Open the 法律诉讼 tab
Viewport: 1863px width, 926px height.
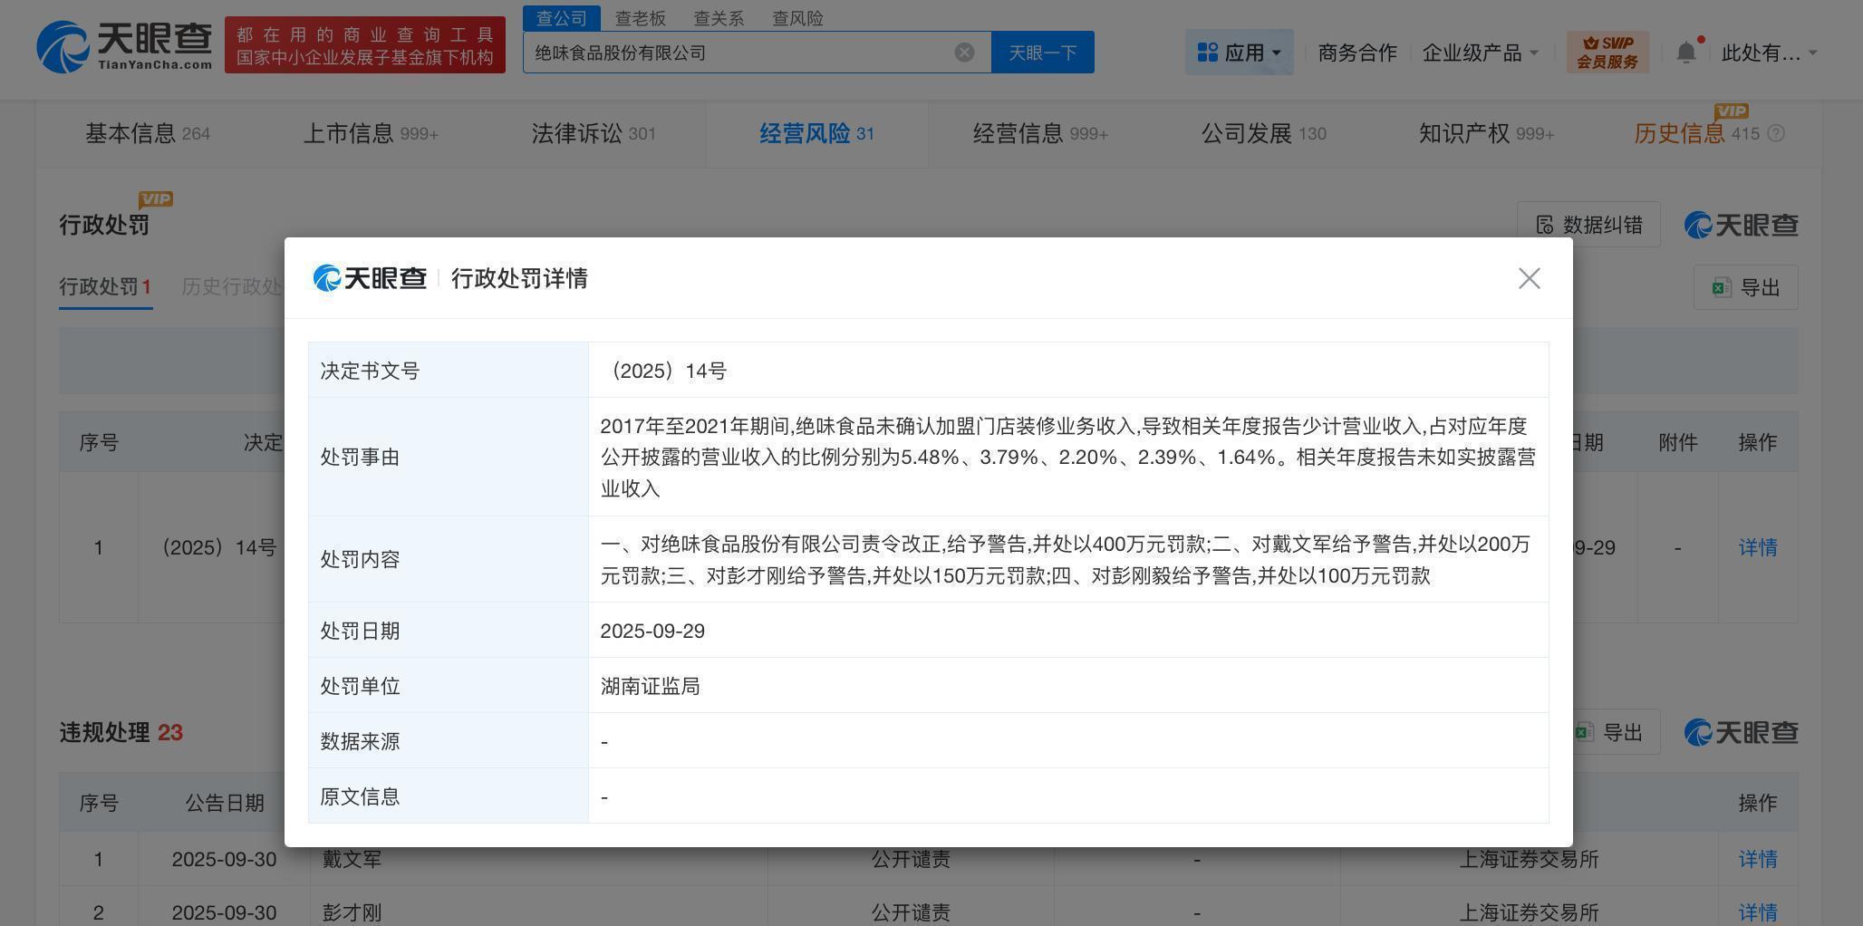click(x=593, y=134)
